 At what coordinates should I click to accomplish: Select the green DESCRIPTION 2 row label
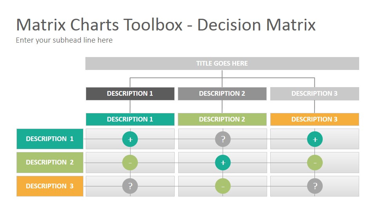(50, 163)
